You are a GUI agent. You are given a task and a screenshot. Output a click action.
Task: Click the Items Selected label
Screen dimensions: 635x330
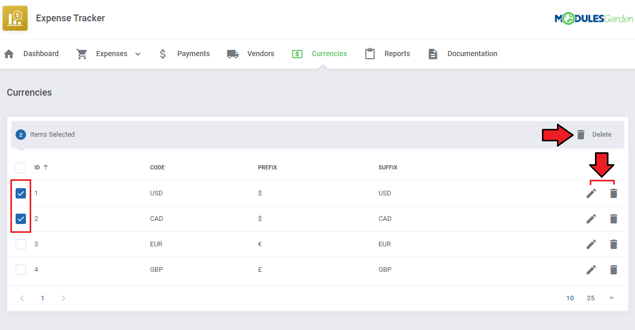[x=53, y=135]
